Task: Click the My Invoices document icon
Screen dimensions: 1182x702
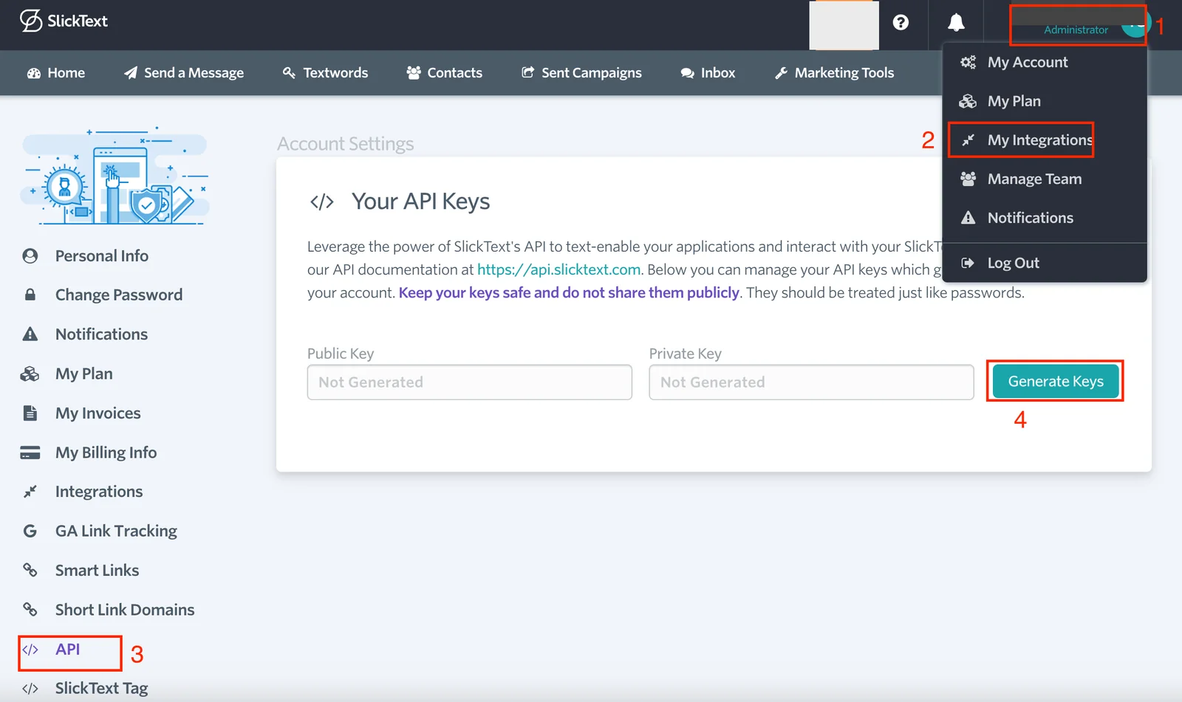Action: [x=30, y=413]
